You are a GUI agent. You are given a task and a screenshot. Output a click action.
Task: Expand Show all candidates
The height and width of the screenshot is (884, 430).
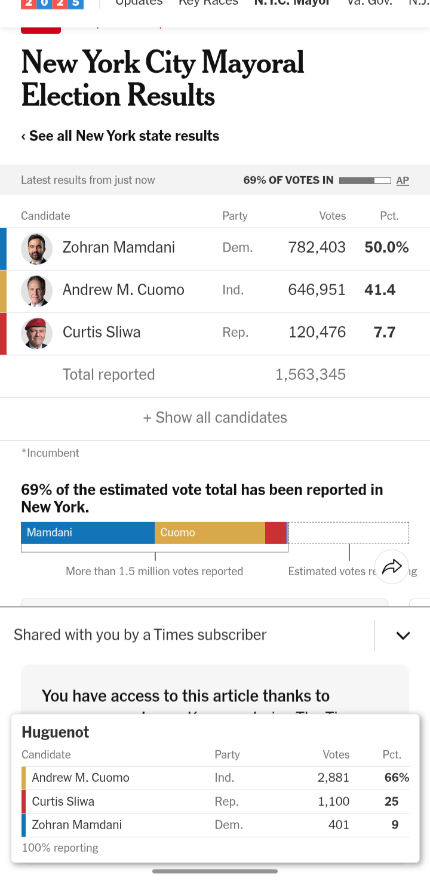(215, 418)
